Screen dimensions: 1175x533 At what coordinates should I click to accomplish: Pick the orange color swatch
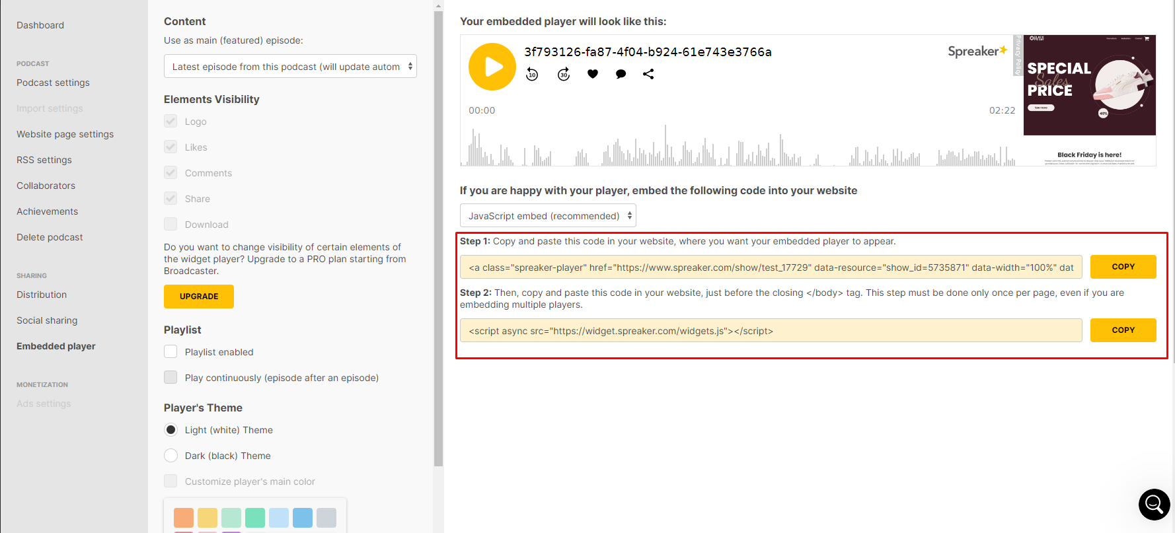pos(184,518)
